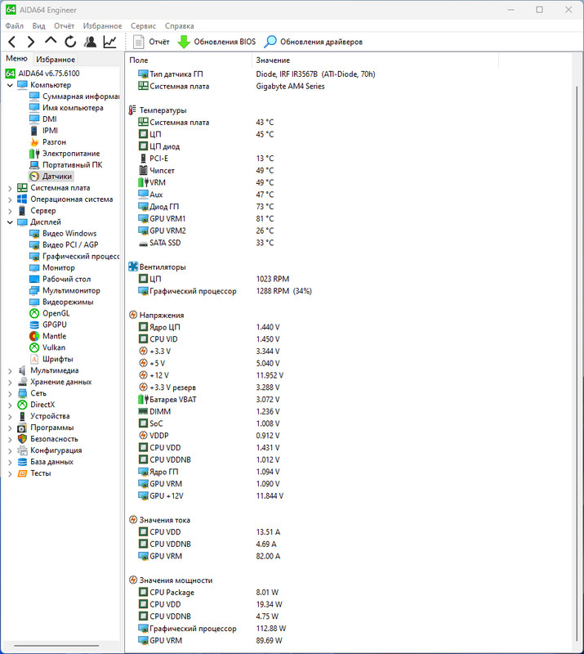Open the Vulkan tree icon
This screenshot has height=654, width=584.
tap(34, 347)
